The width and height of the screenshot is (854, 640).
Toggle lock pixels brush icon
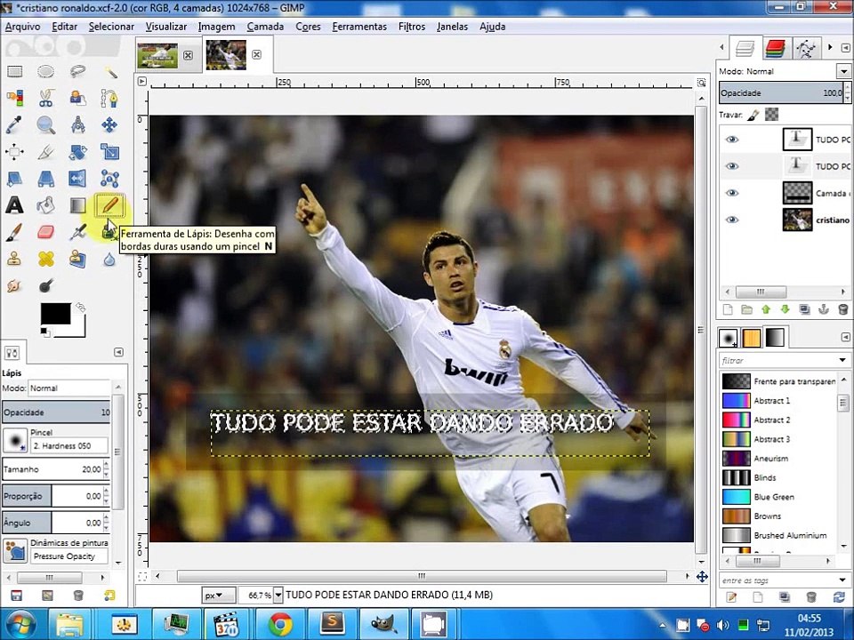tap(753, 115)
